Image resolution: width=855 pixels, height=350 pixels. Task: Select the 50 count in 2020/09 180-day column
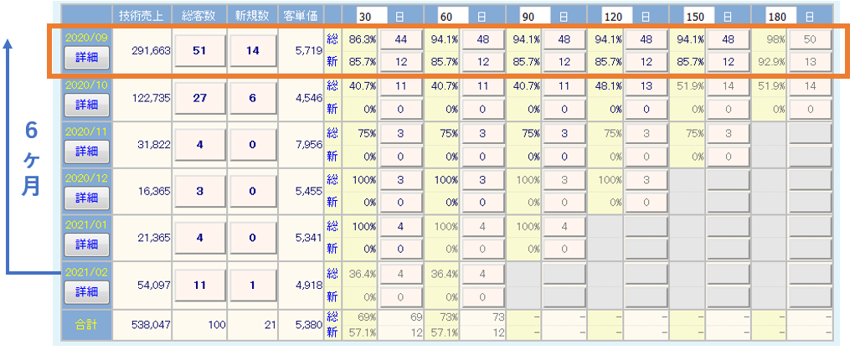[809, 39]
